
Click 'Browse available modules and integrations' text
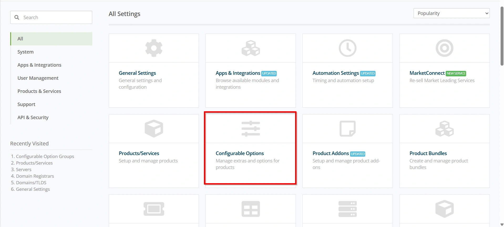247,84
